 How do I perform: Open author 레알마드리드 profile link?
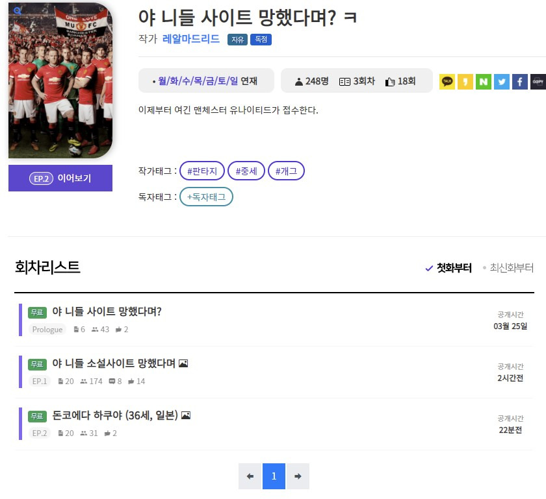(191, 39)
